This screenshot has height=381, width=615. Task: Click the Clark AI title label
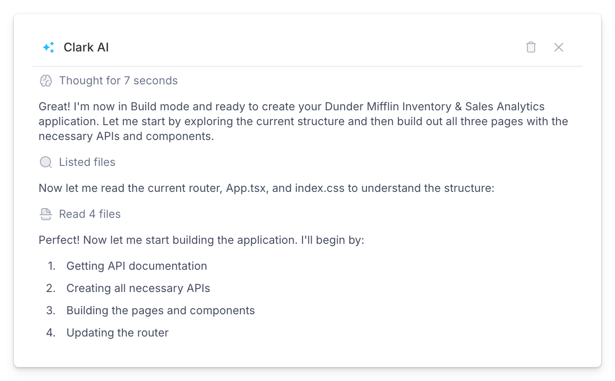(86, 47)
